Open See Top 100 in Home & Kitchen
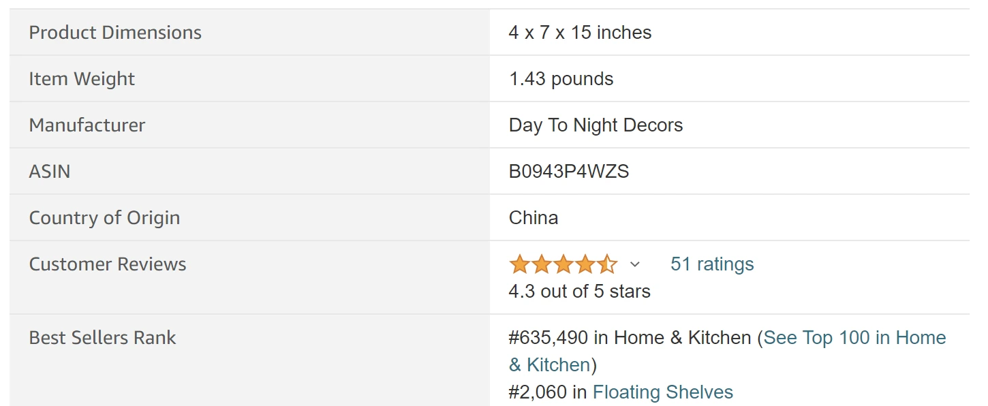This screenshot has height=406, width=988. pos(854,338)
